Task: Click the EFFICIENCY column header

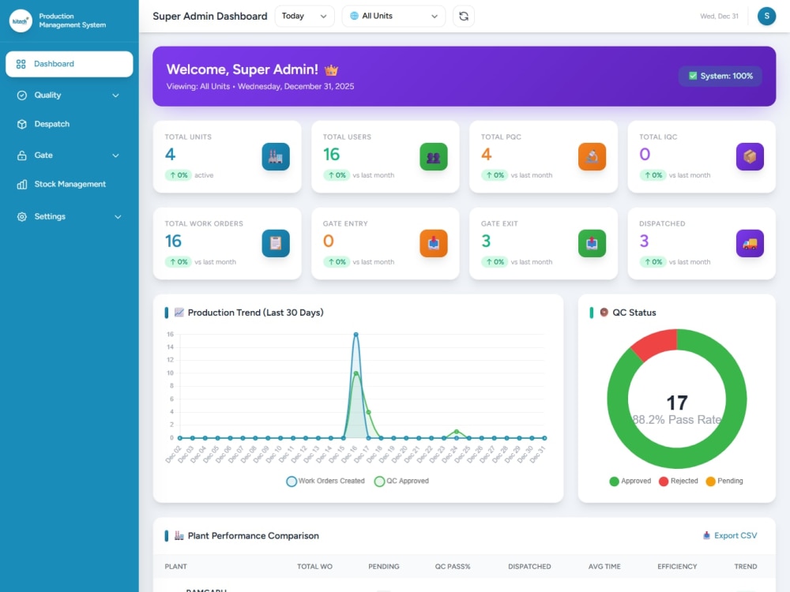Action: coord(677,566)
